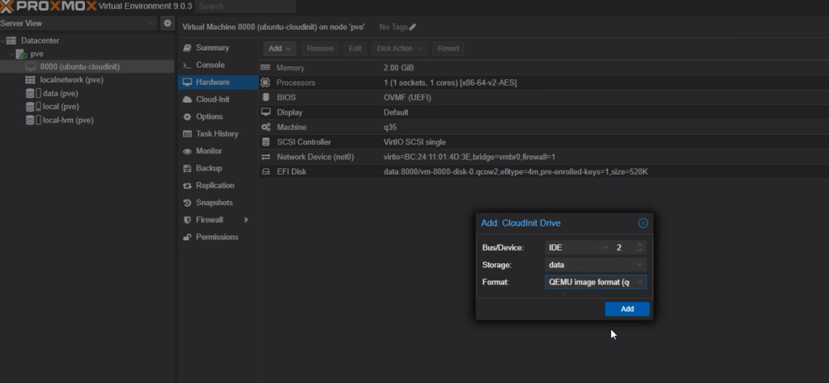Open the Add hardware dropdown
Image resolution: width=829 pixels, height=383 pixels.
click(x=280, y=48)
